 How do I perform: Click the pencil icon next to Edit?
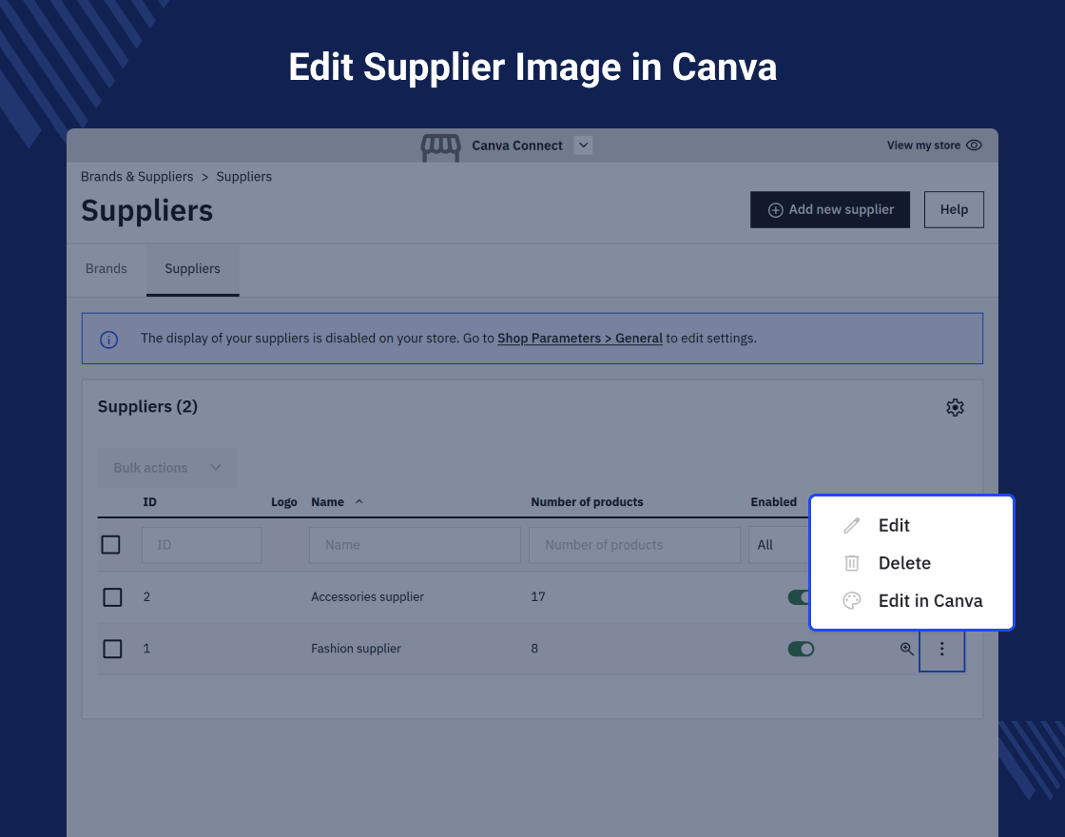852,525
